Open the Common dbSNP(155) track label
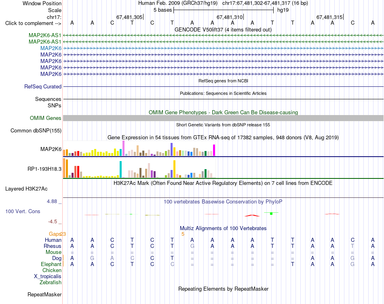384x304 pixels. click(x=36, y=130)
